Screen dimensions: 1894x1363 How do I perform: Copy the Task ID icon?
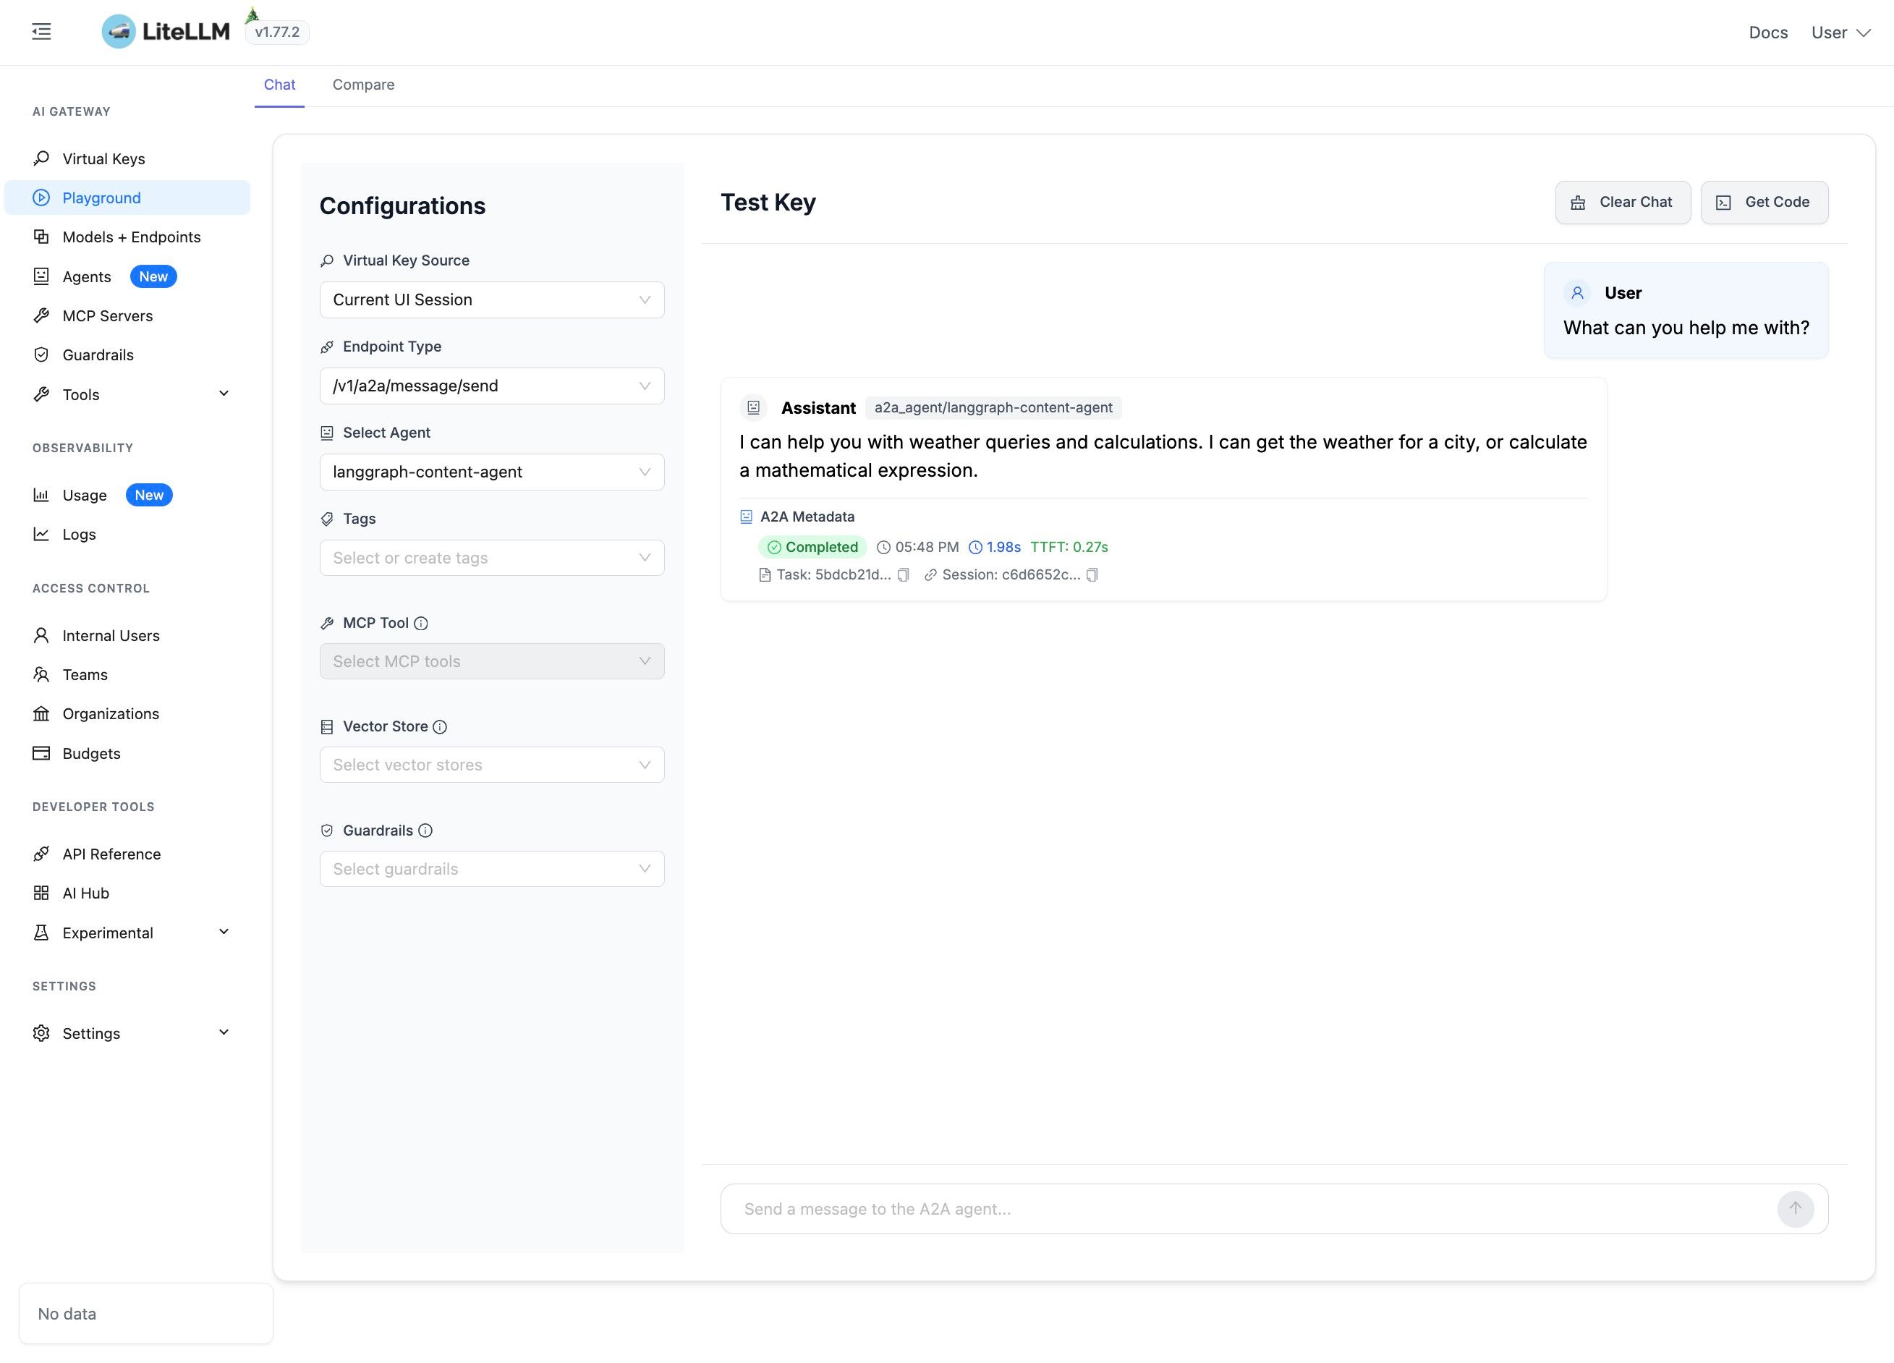(x=903, y=574)
